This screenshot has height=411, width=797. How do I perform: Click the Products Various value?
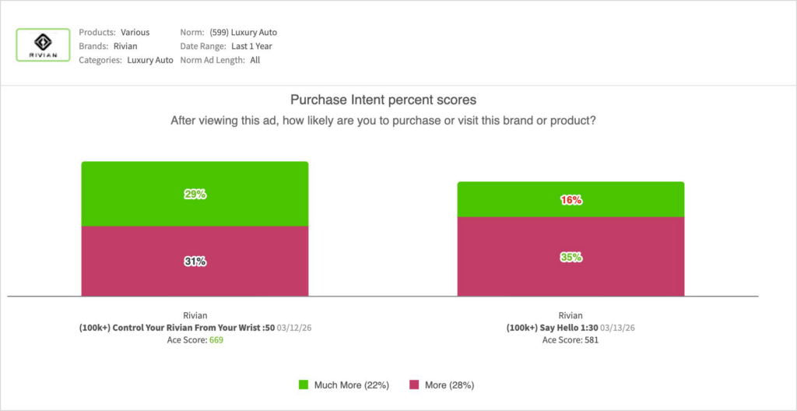[135, 33]
